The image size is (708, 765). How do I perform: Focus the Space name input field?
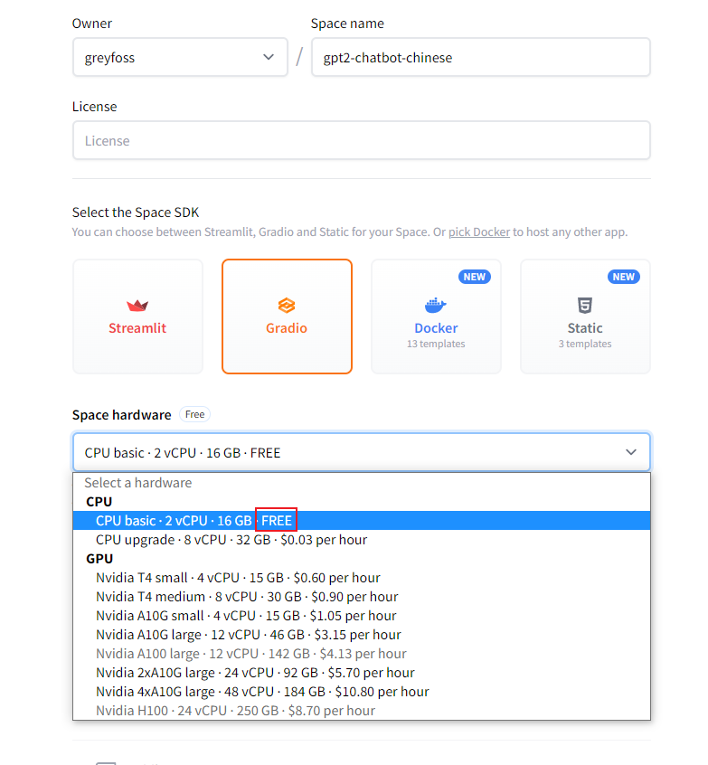pos(481,57)
